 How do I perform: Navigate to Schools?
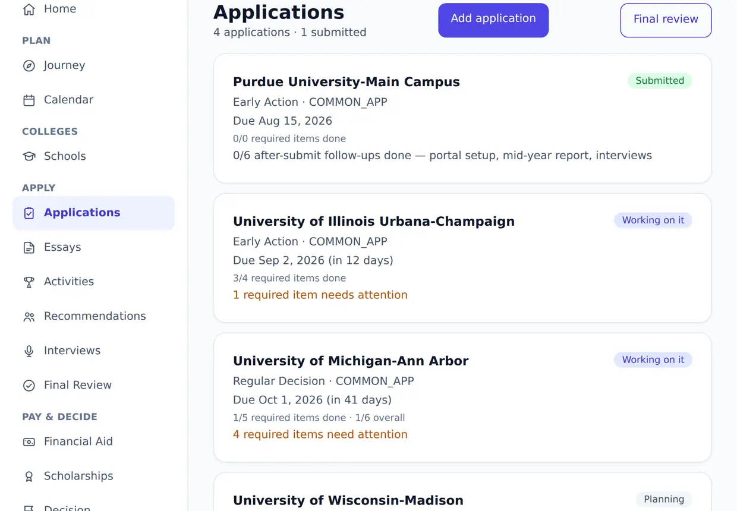(x=94, y=156)
